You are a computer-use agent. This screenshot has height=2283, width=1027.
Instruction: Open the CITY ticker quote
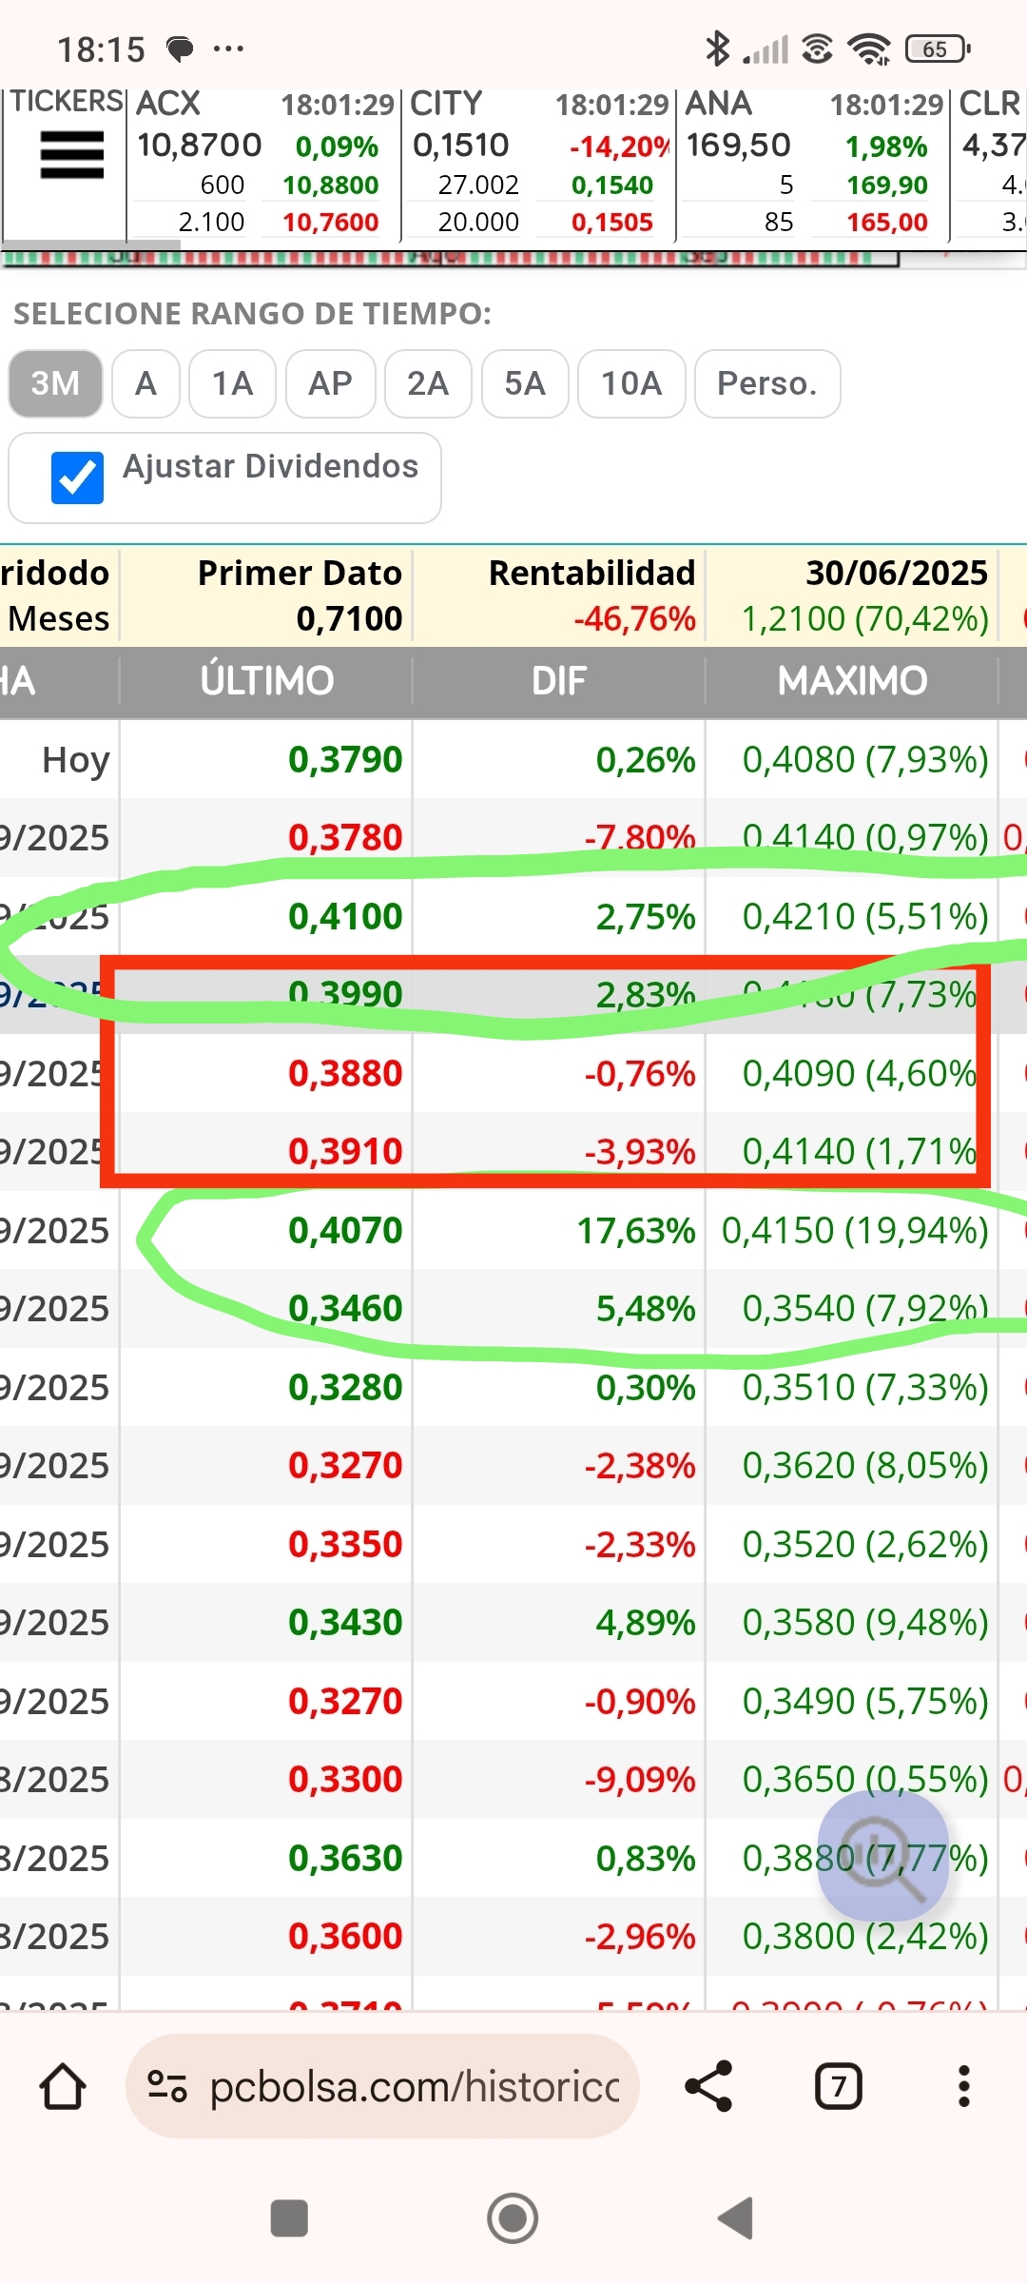pyautogui.click(x=446, y=103)
